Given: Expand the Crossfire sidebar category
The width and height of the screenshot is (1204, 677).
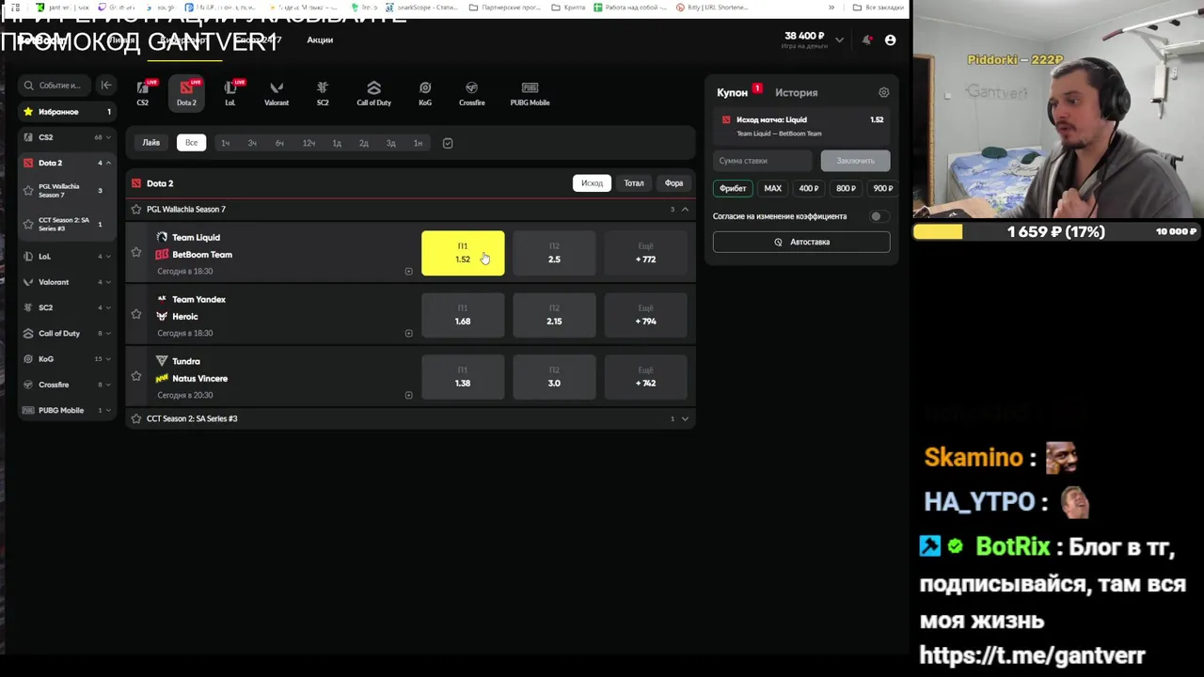Looking at the screenshot, I should [x=108, y=385].
